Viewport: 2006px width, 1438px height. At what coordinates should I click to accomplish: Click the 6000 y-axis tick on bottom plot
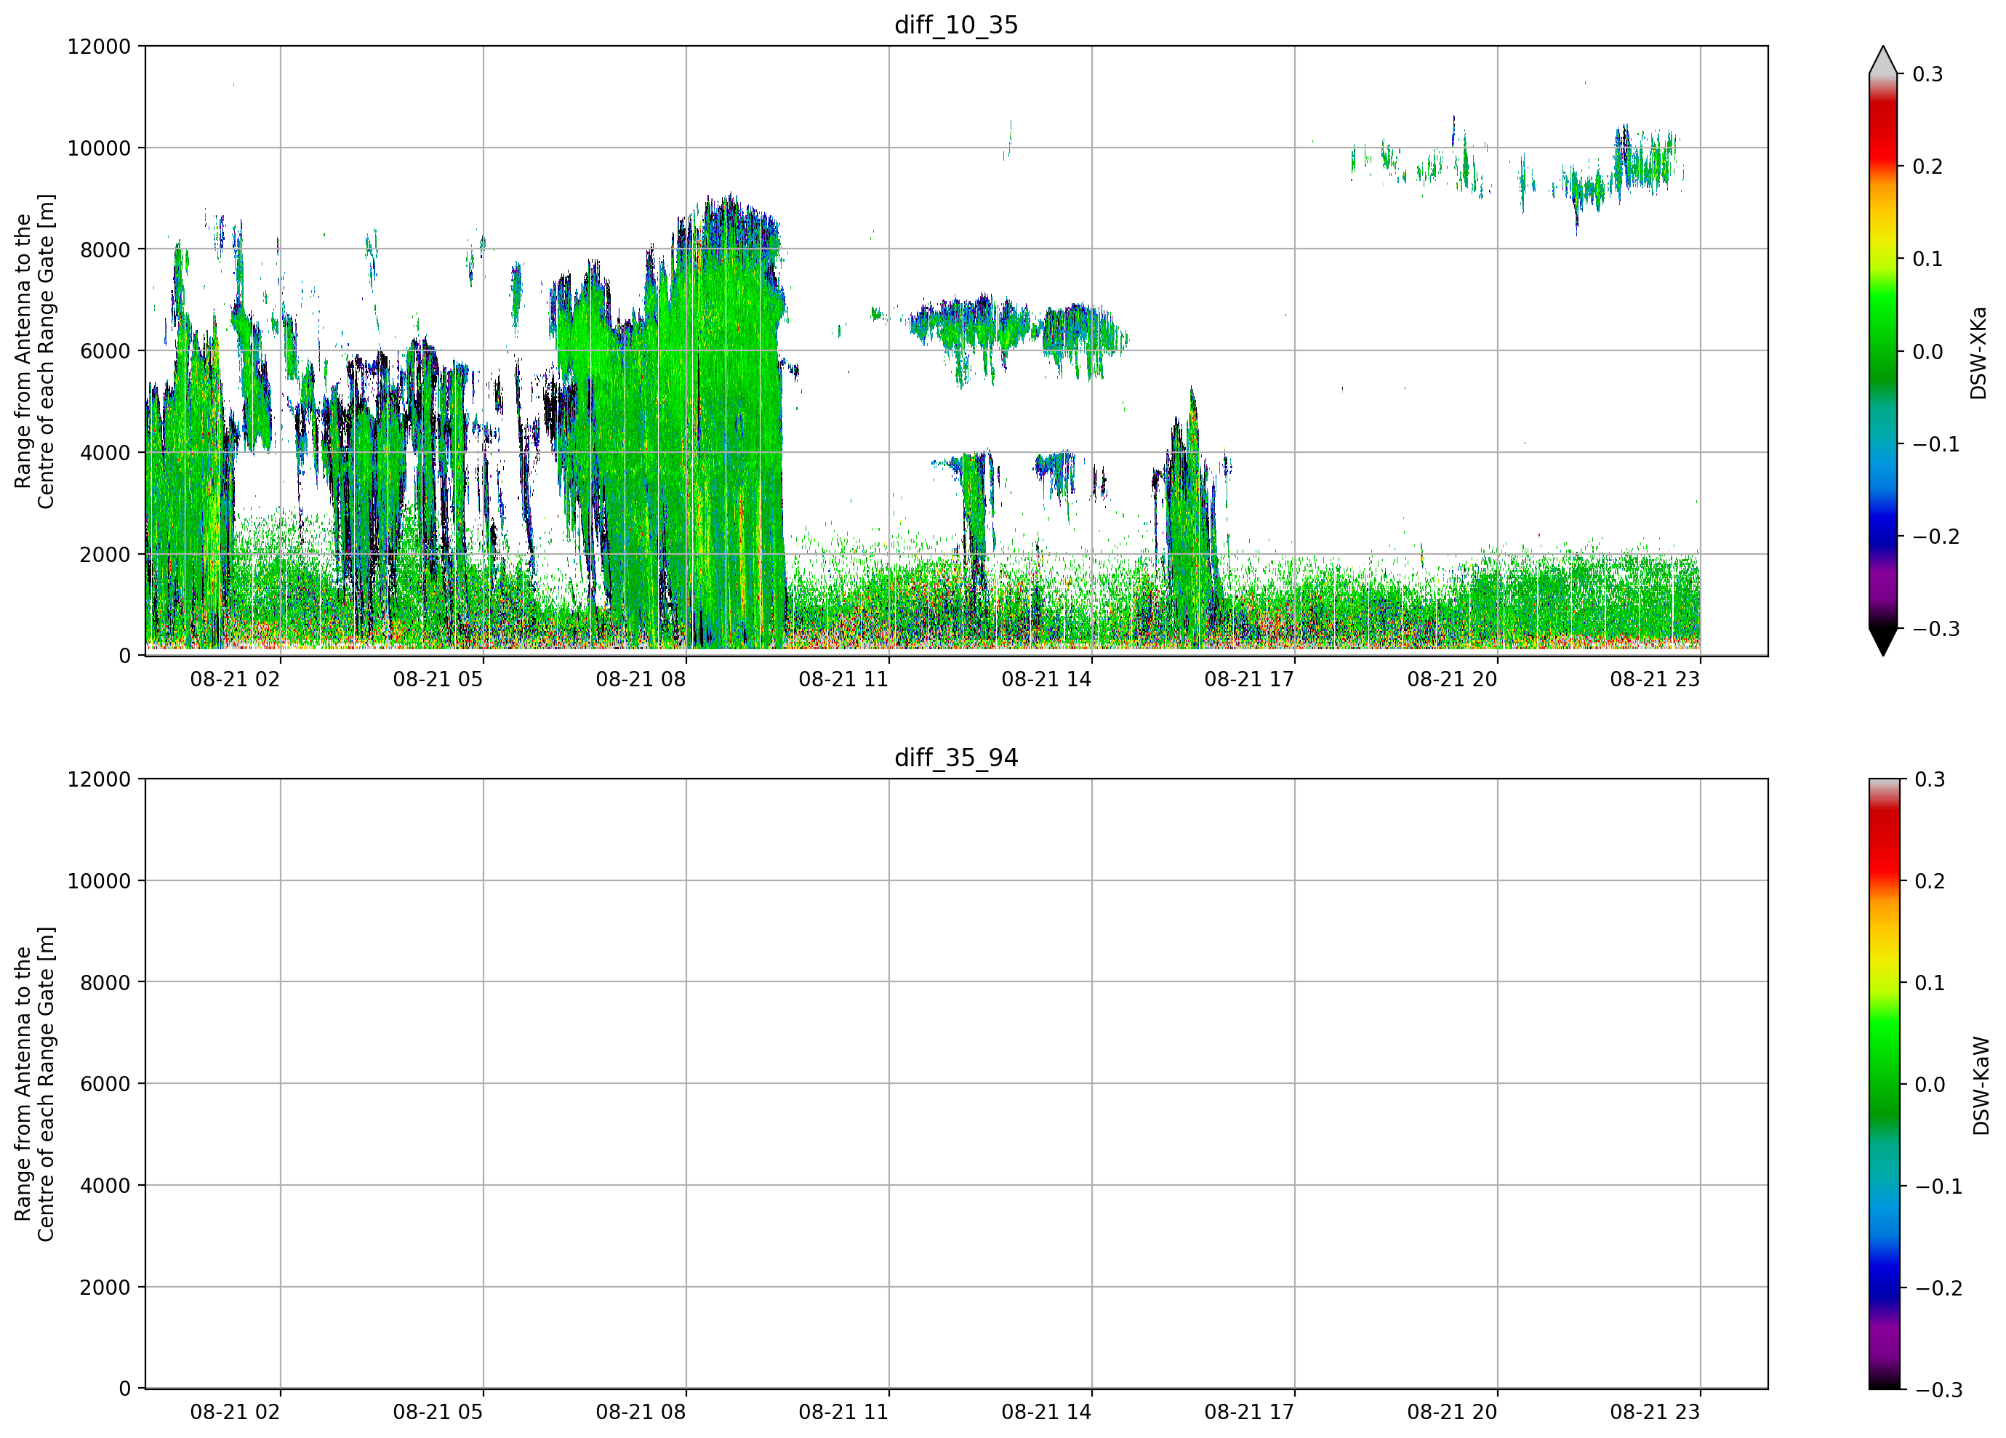coord(105,1084)
